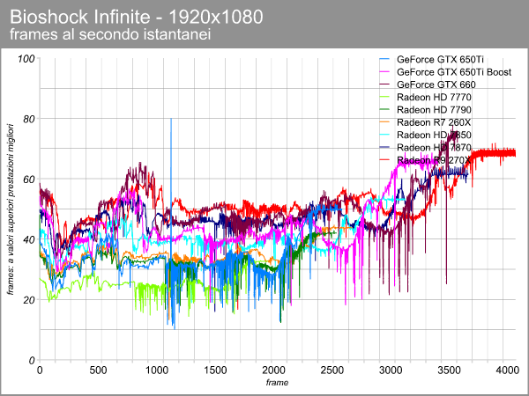Click the x-axis label "1000"
Viewport: 529px width, 396px height.
157,370
